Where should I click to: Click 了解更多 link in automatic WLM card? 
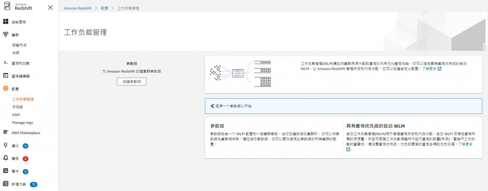[465, 144]
